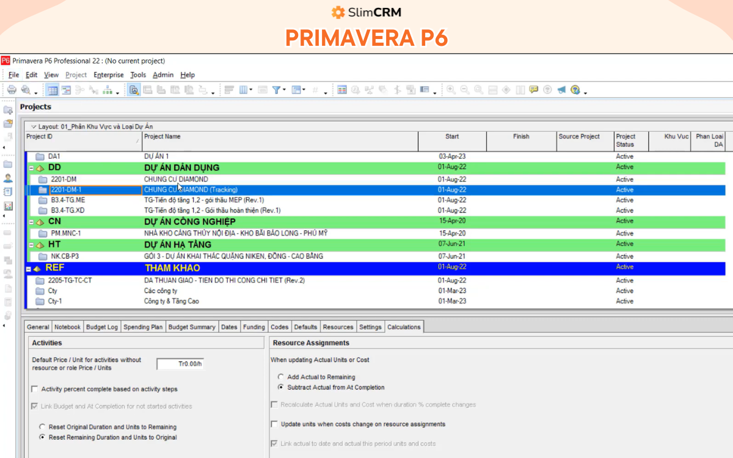Viewport: 733px width, 458px height.
Task: Collapse the DD project group
Action: coord(31,168)
